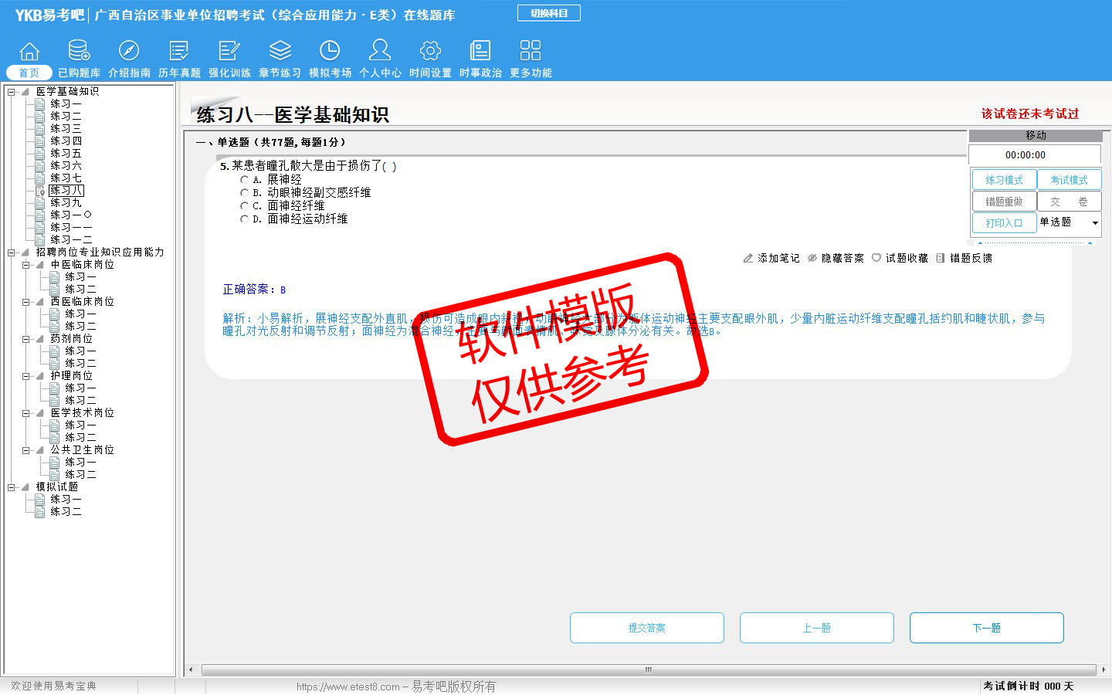Click the 提交答案 button
1112x695 pixels.
pos(646,628)
